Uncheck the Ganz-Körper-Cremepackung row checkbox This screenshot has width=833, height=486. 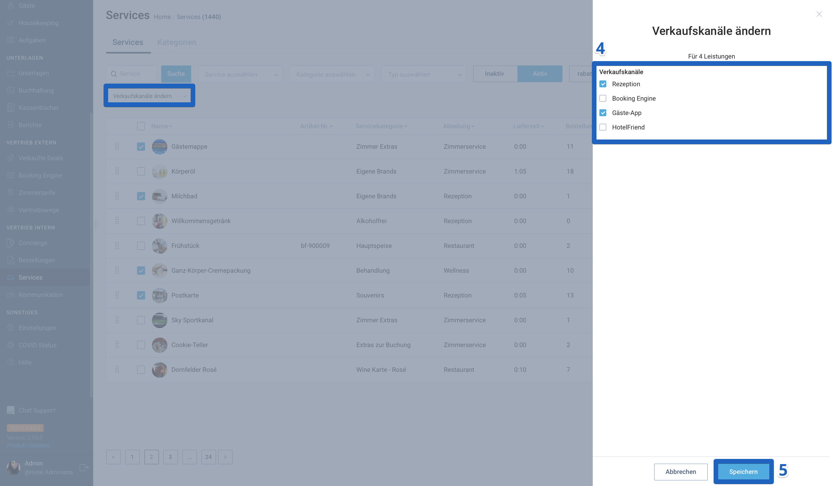point(141,271)
